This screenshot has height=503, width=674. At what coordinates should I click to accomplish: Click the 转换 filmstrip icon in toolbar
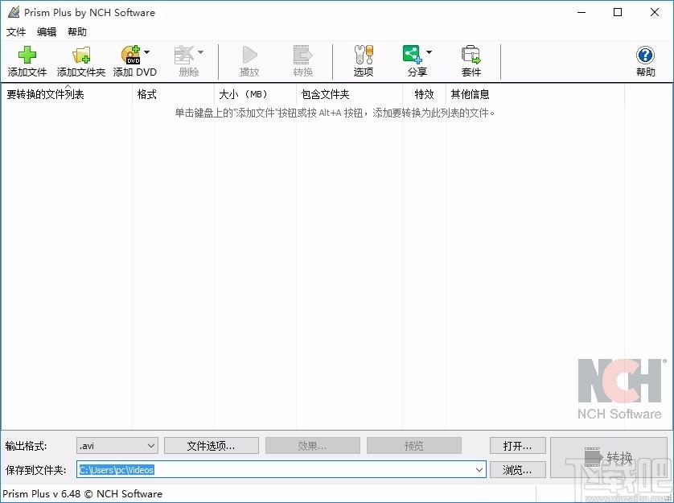click(303, 55)
